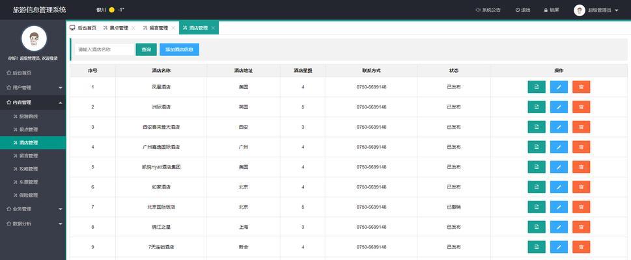Delete 7天连锁酒店 entry
The height and width of the screenshot is (260, 631).
(581, 247)
